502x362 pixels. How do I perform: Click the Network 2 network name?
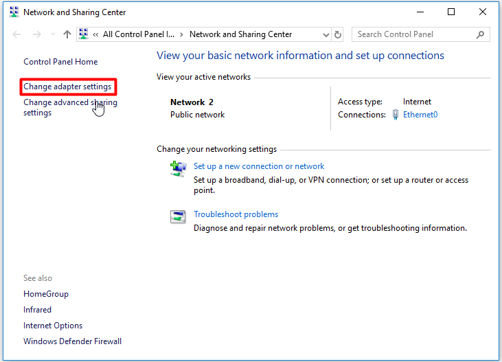coord(192,102)
